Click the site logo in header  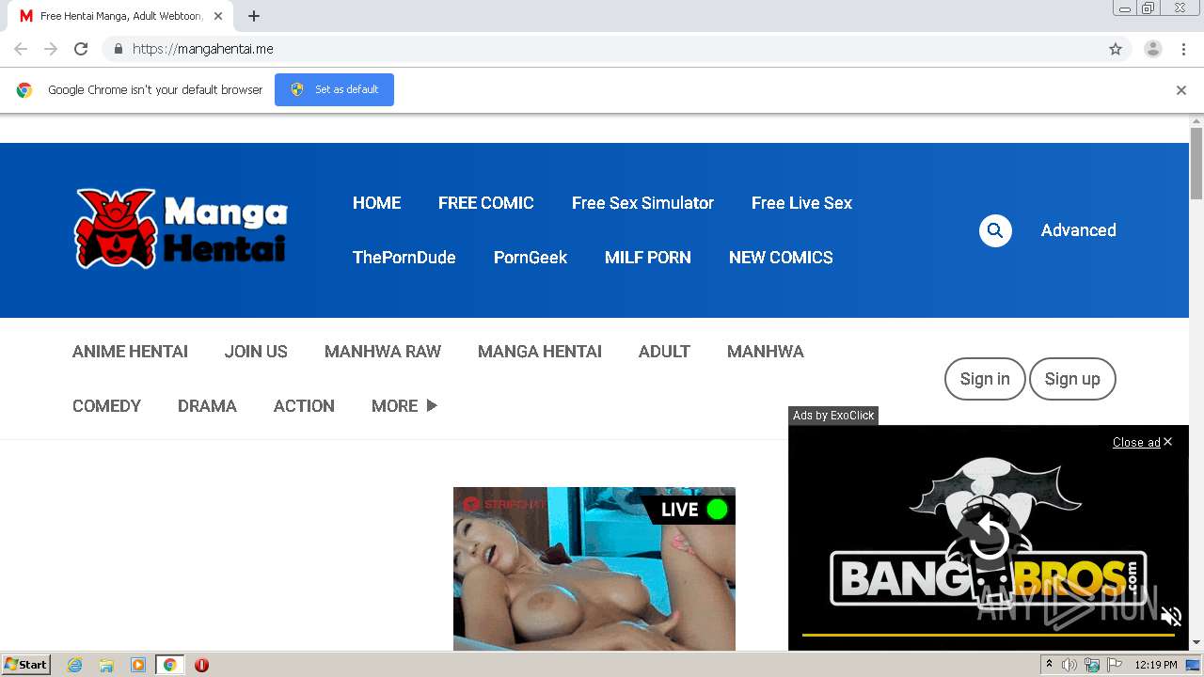click(182, 228)
